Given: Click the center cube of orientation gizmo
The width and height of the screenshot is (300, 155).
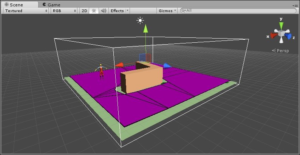Looking at the screenshot, I should point(281,34).
